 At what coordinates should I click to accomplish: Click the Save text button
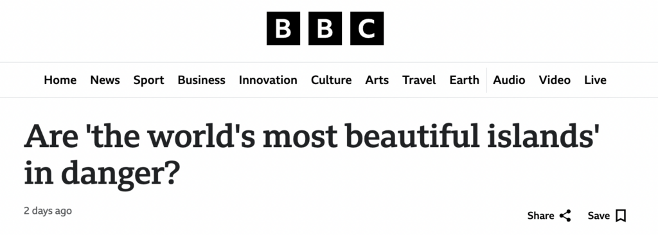[598, 216]
